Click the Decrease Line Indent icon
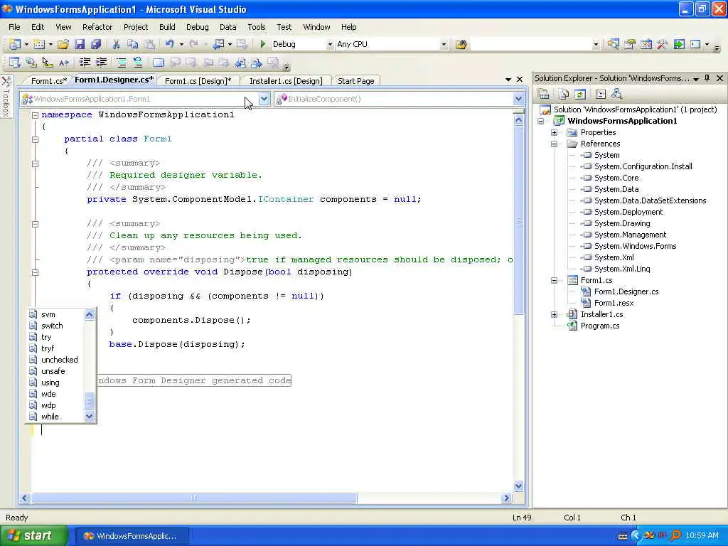 [x=85, y=63]
